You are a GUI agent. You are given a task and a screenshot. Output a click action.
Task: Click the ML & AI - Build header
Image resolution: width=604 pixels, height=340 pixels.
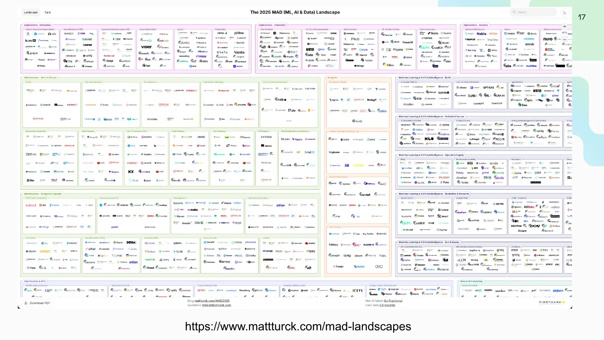tap(424, 78)
